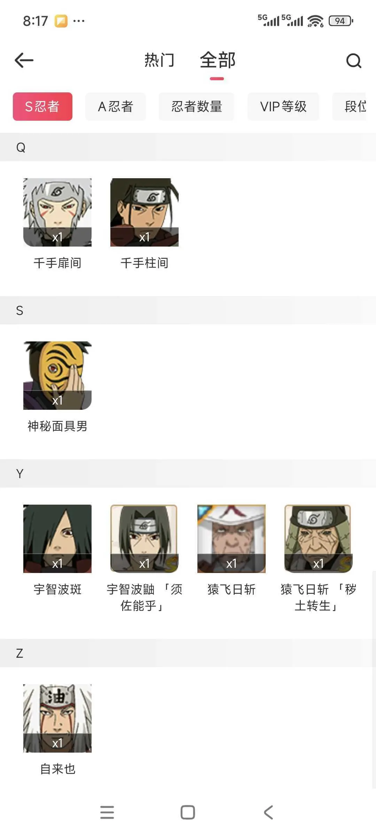This screenshot has height=837, width=376.
Task: Open search with the magnifier icon
Action: pyautogui.click(x=354, y=61)
